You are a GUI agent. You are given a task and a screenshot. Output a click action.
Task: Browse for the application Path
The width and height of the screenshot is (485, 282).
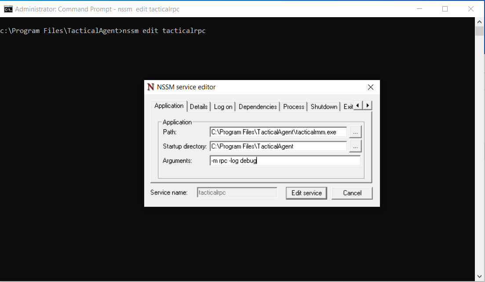[x=355, y=132]
